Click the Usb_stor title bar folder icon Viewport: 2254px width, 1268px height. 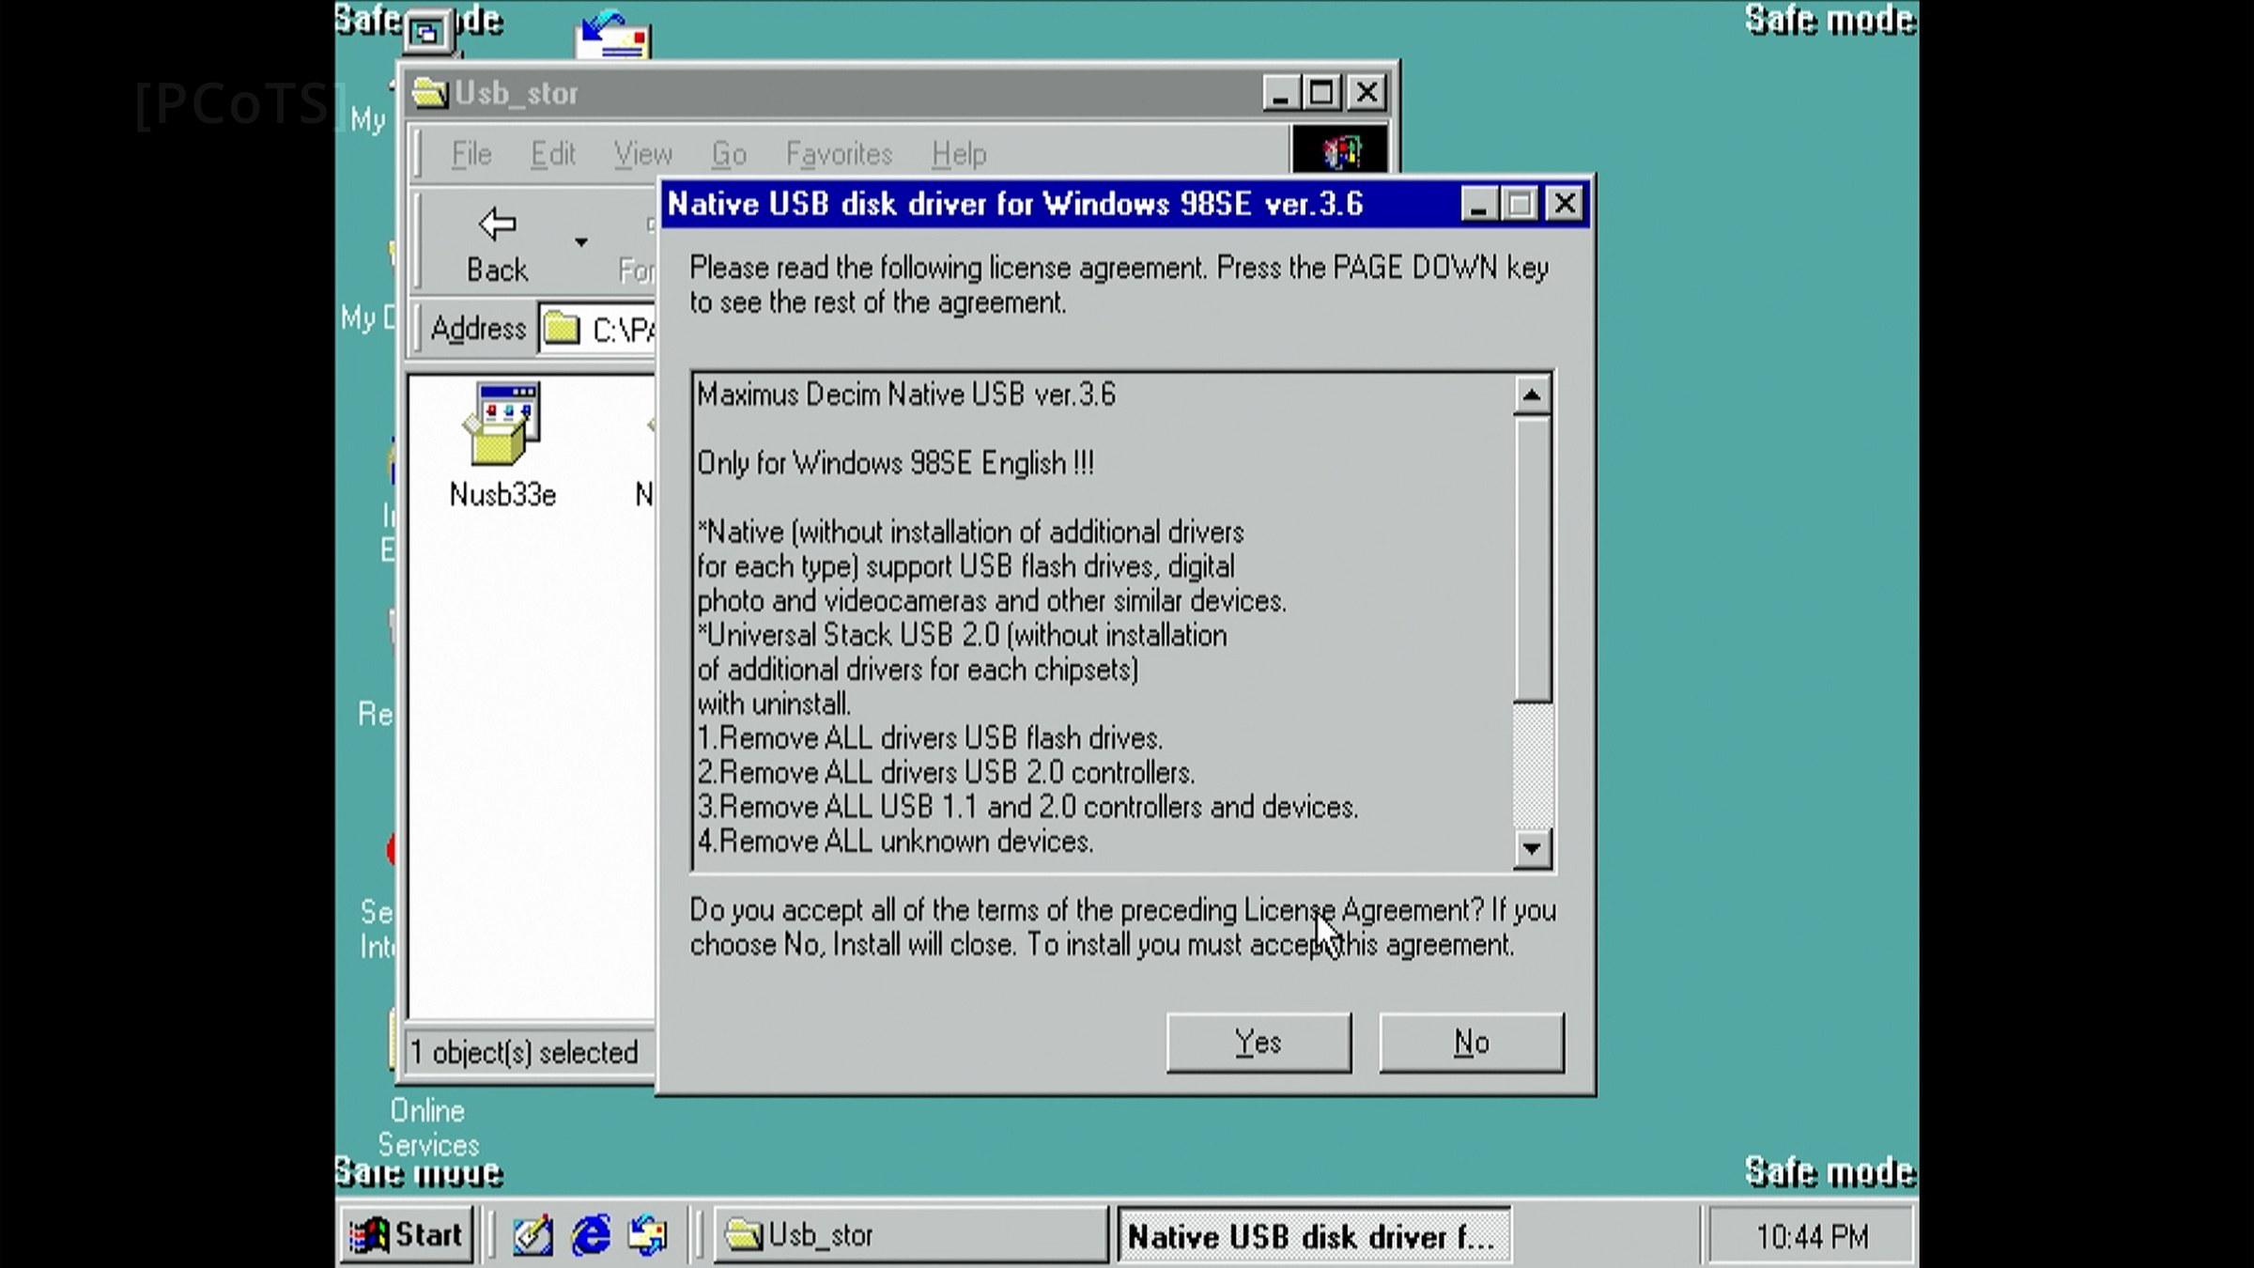[x=430, y=93]
